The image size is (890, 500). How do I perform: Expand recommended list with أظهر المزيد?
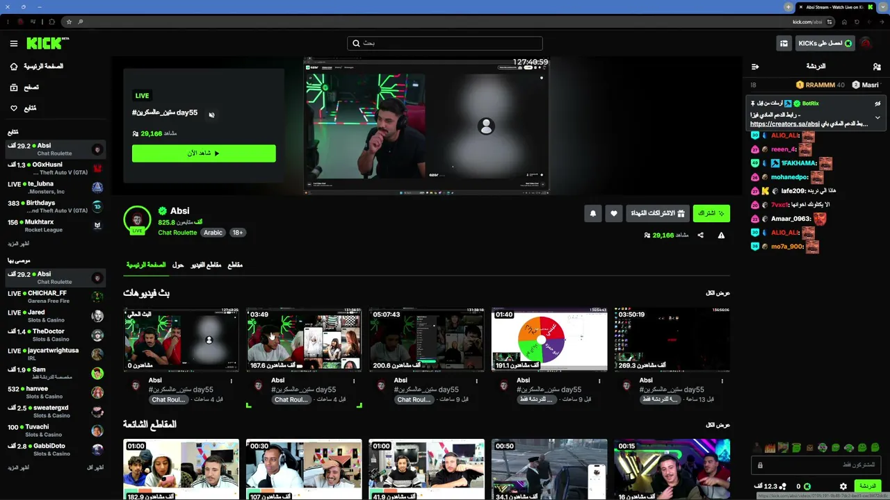[19, 467]
